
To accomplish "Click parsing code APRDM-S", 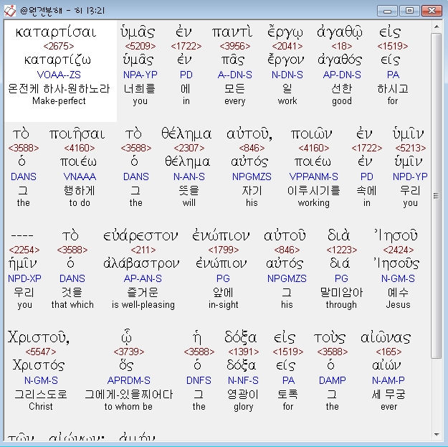I will [129, 380].
